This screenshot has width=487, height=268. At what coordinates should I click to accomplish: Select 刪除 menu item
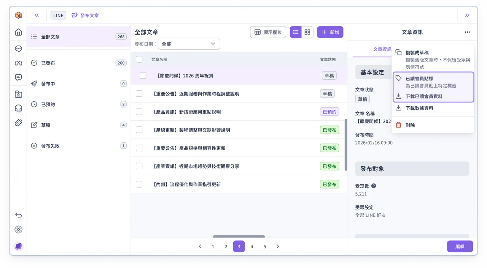[433, 125]
